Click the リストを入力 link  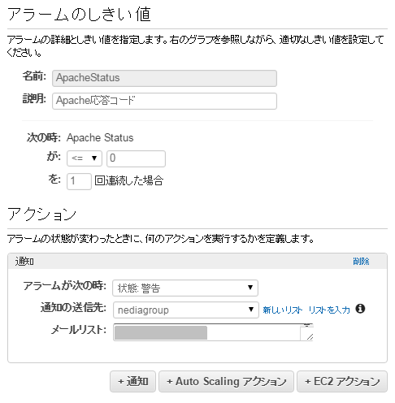329,310
